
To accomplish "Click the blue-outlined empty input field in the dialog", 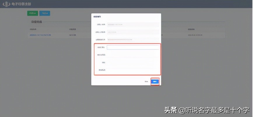I will (133, 47).
